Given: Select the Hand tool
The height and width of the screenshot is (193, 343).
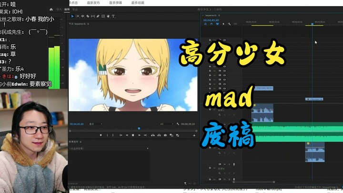Looking at the screenshot, I should pyautogui.click(x=108, y=16).
